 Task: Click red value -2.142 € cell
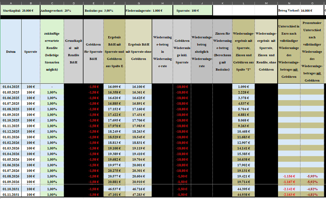[289, 189]
